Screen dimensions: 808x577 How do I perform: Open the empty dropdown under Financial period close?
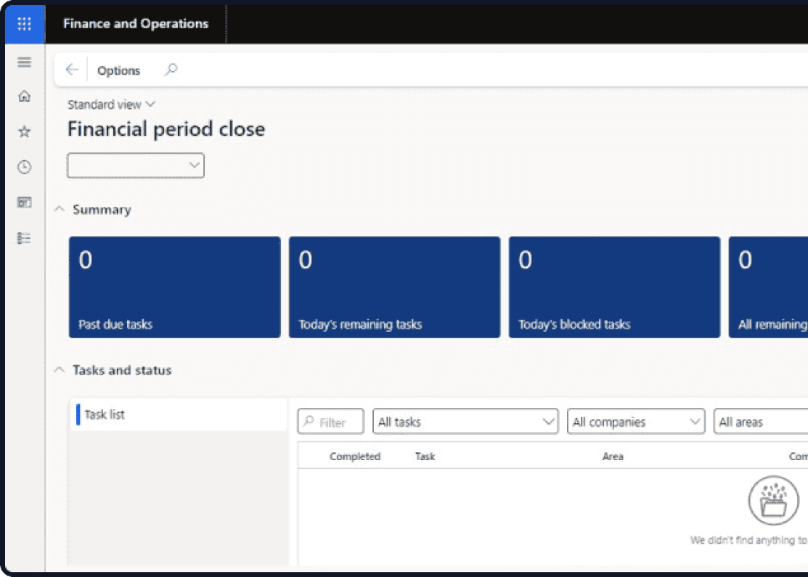(x=136, y=165)
